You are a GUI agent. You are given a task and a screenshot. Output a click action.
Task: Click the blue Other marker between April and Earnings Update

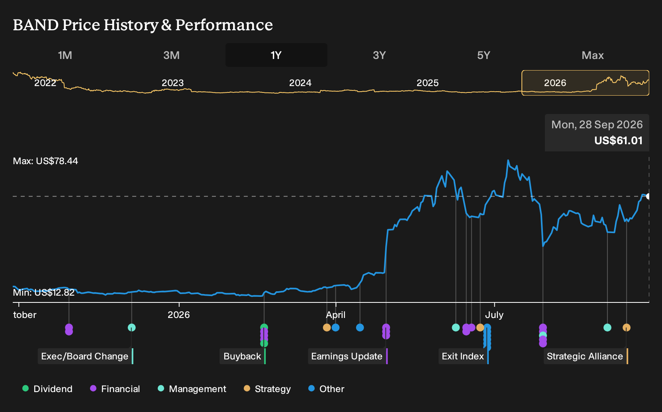coord(360,328)
